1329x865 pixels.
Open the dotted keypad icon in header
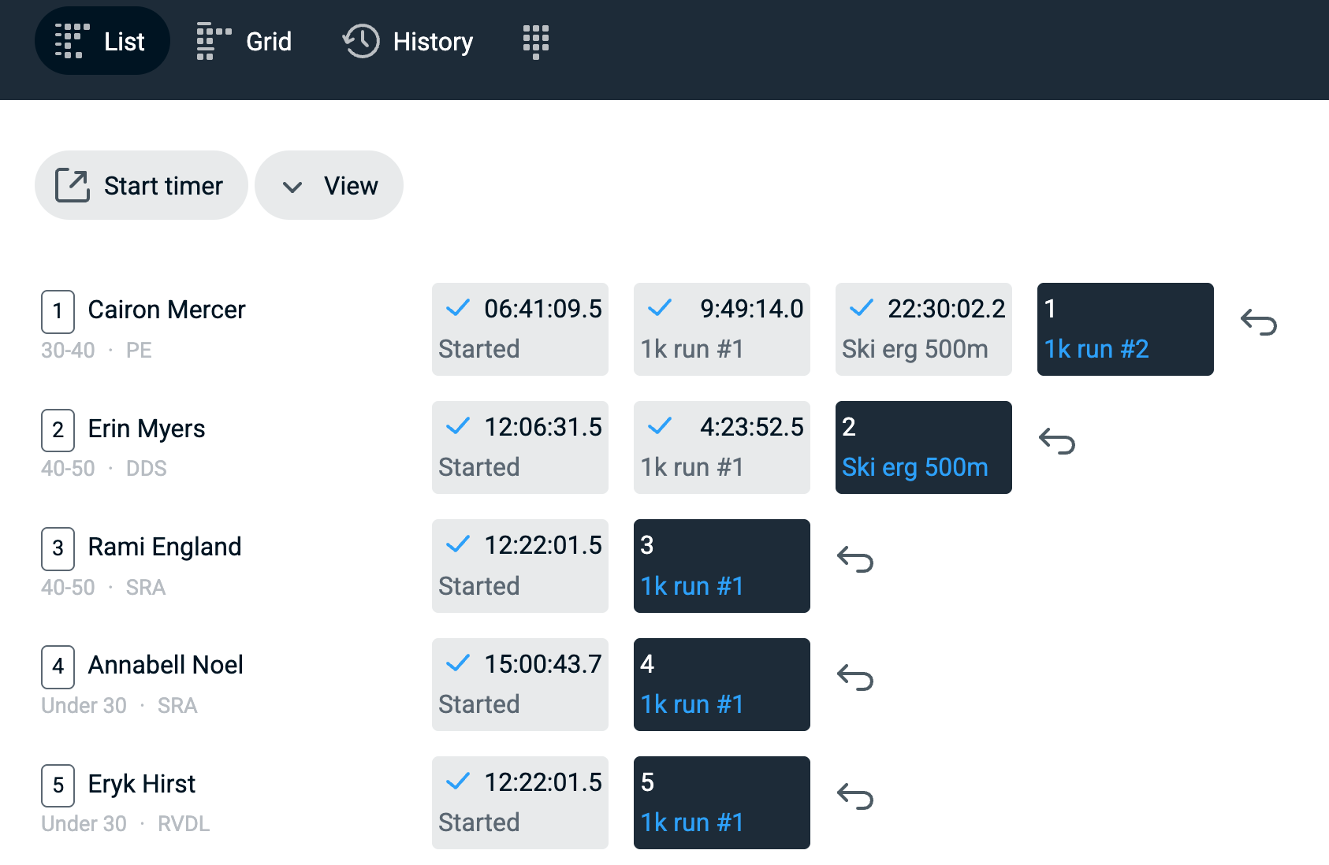(536, 41)
